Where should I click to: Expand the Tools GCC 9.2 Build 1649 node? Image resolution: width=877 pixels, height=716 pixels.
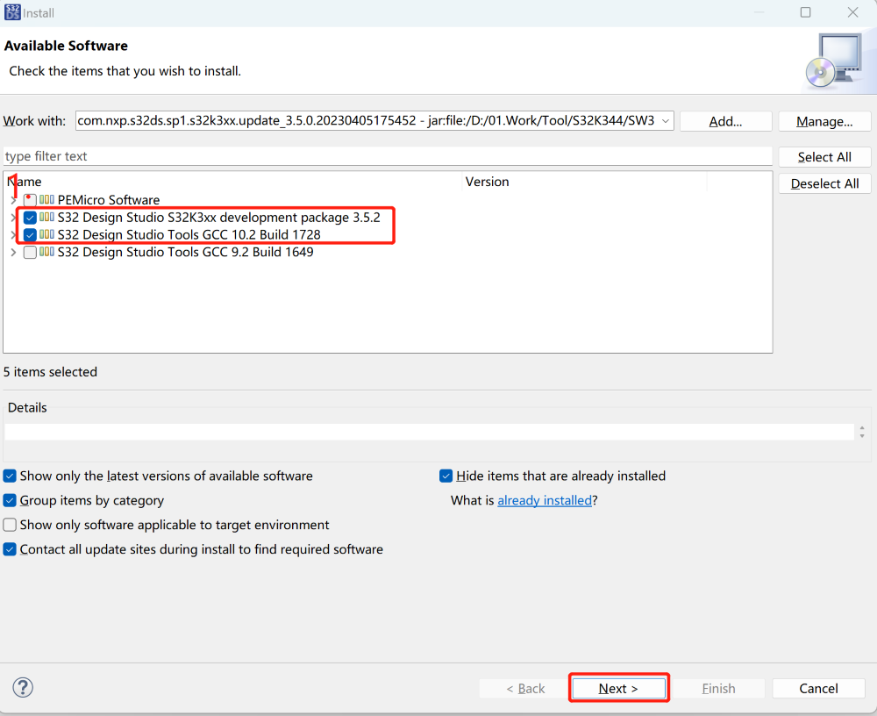point(13,253)
